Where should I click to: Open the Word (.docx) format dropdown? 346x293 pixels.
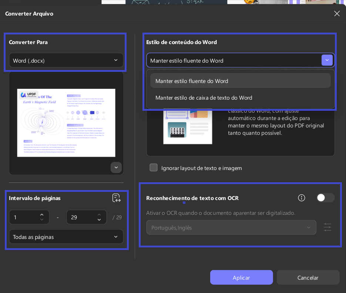click(66, 60)
